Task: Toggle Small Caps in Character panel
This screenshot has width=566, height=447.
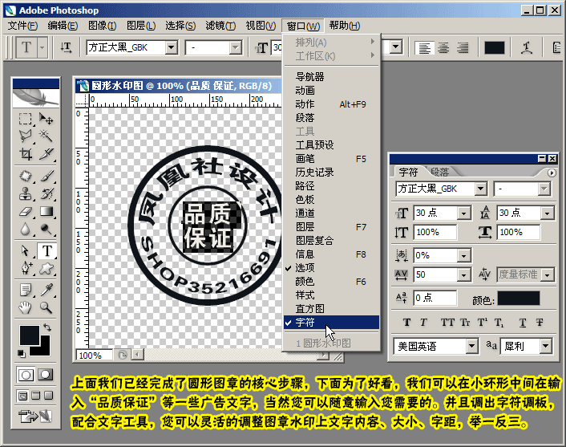Action: point(465,323)
